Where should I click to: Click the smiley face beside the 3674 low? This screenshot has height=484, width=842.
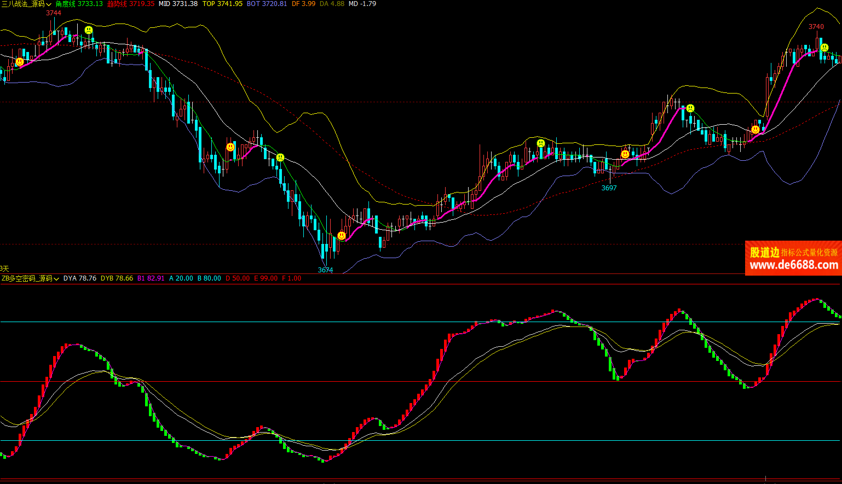(x=342, y=236)
